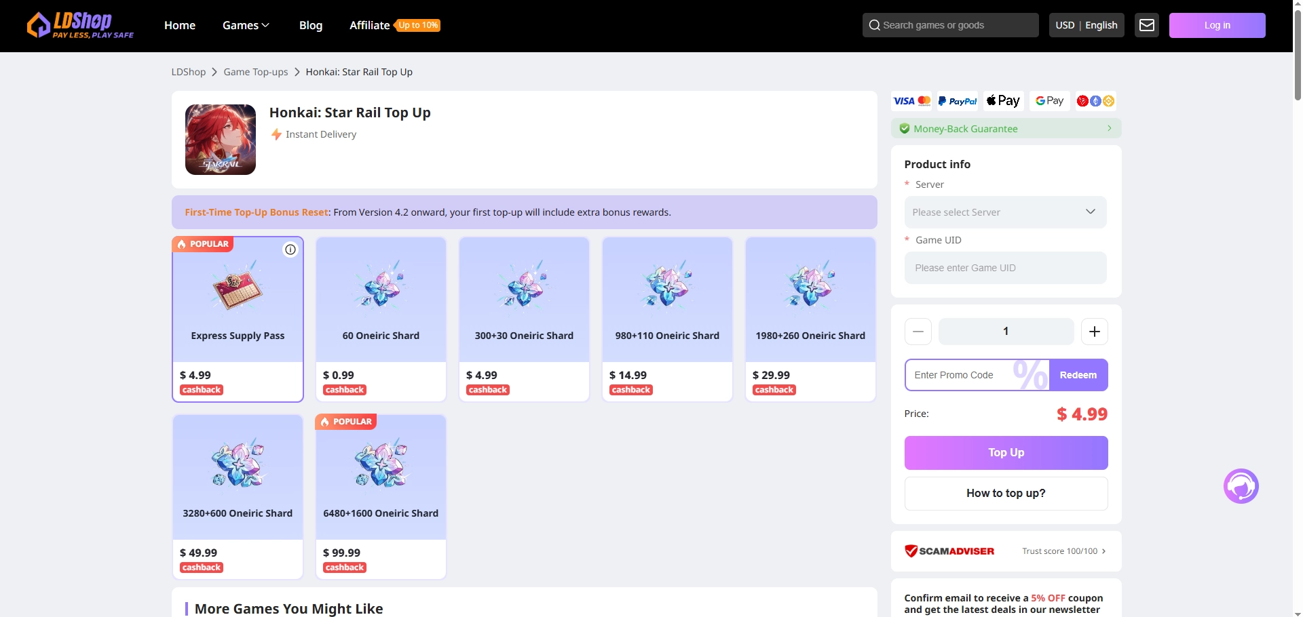The width and height of the screenshot is (1303, 617).
Task: Redeem the promo code
Action: click(x=1078, y=375)
